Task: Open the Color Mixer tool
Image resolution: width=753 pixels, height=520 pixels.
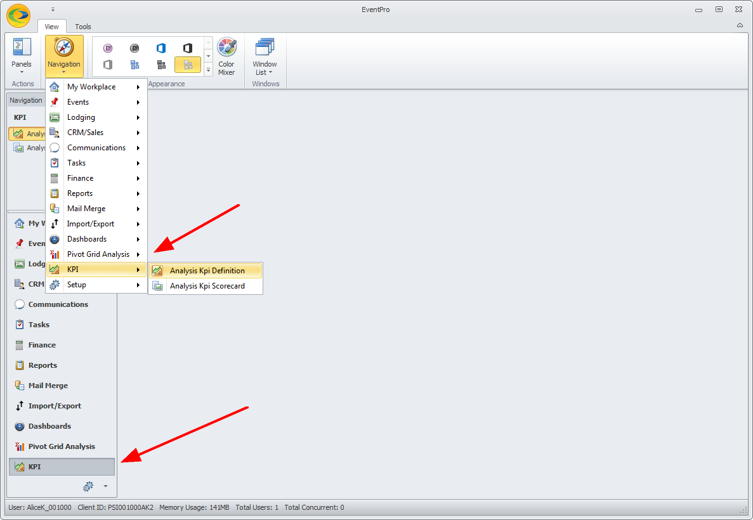Action: (226, 56)
